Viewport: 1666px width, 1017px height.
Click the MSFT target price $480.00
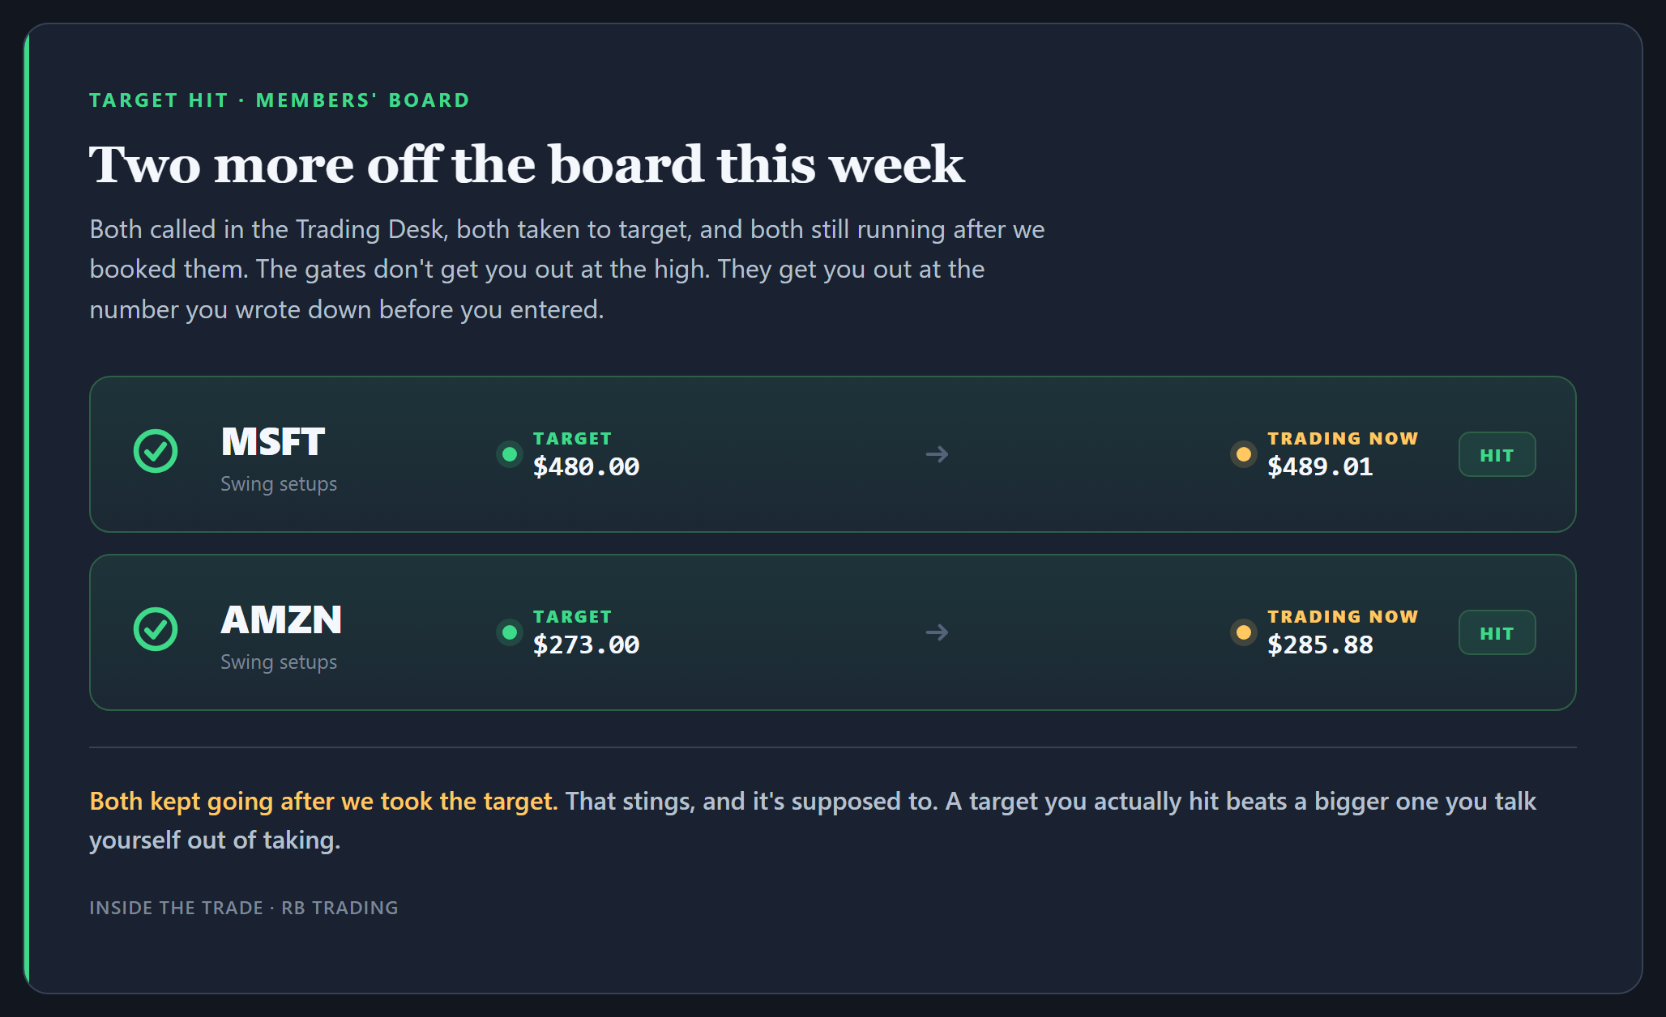point(586,467)
